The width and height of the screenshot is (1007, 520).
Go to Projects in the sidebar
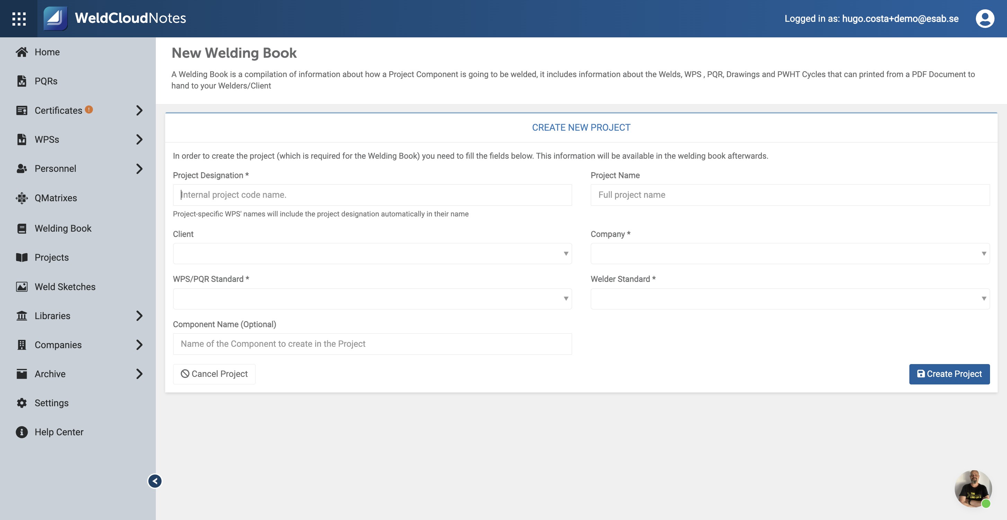[x=52, y=257]
